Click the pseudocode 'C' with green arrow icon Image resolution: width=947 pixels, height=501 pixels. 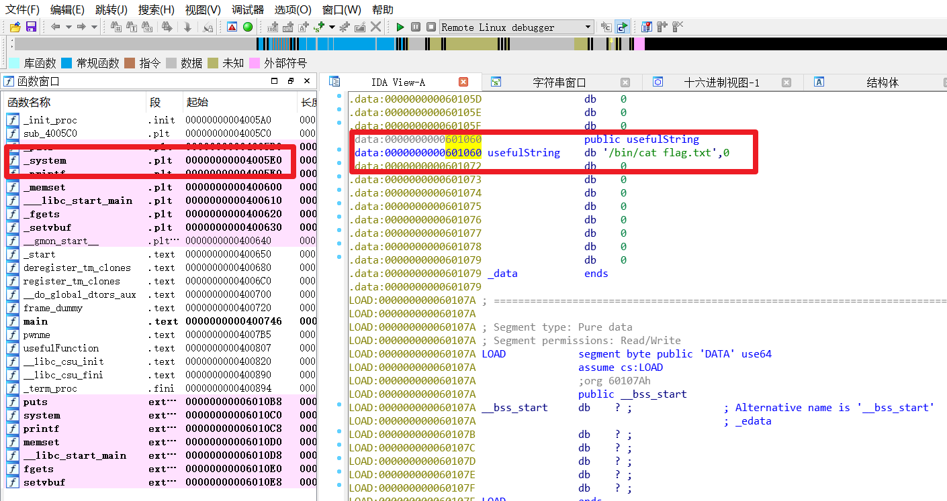click(623, 27)
